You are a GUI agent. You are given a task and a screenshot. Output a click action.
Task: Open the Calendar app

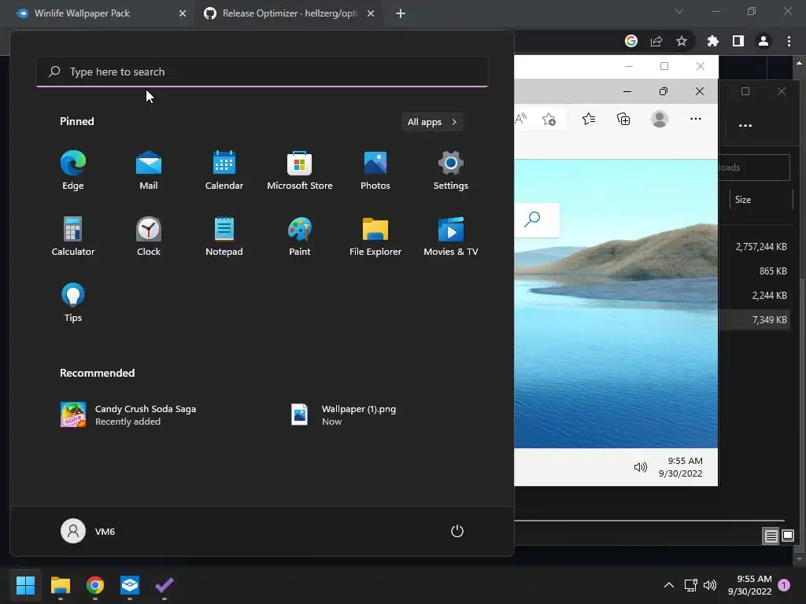point(224,171)
